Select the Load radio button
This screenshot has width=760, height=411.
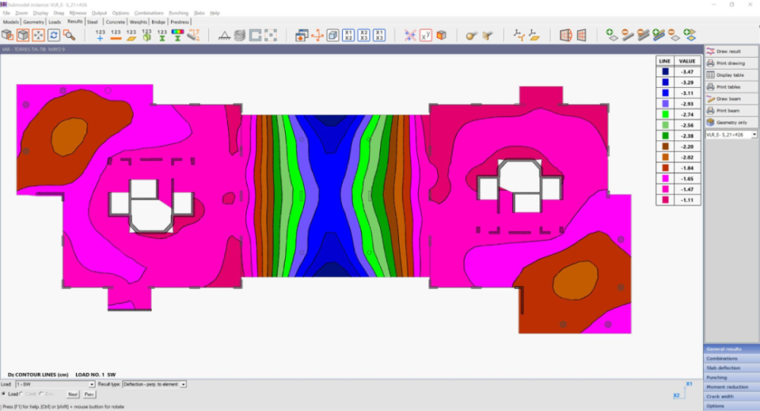4,394
